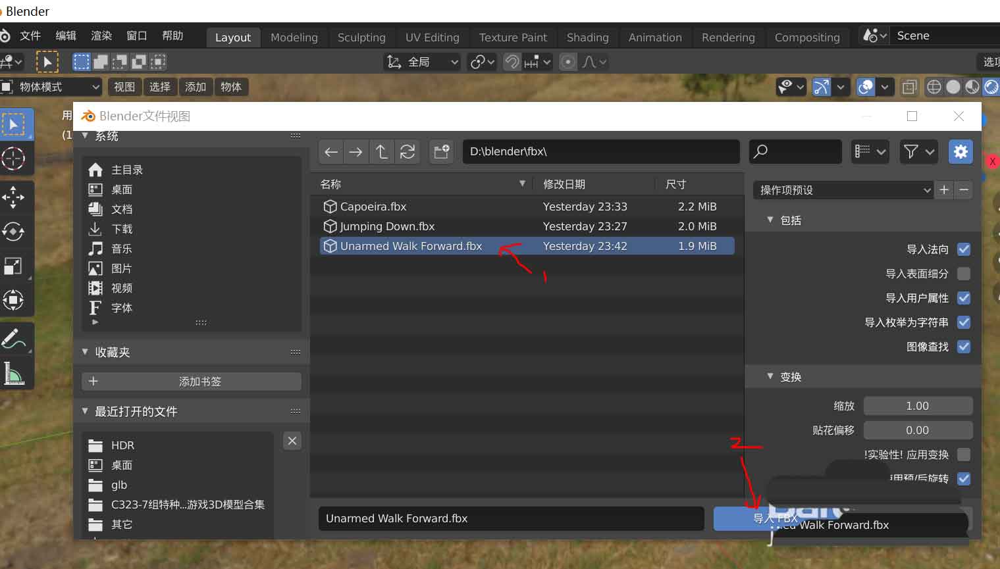The width and height of the screenshot is (1000, 569).
Task: Switch to the Modeling workspace tab
Action: pyautogui.click(x=294, y=37)
